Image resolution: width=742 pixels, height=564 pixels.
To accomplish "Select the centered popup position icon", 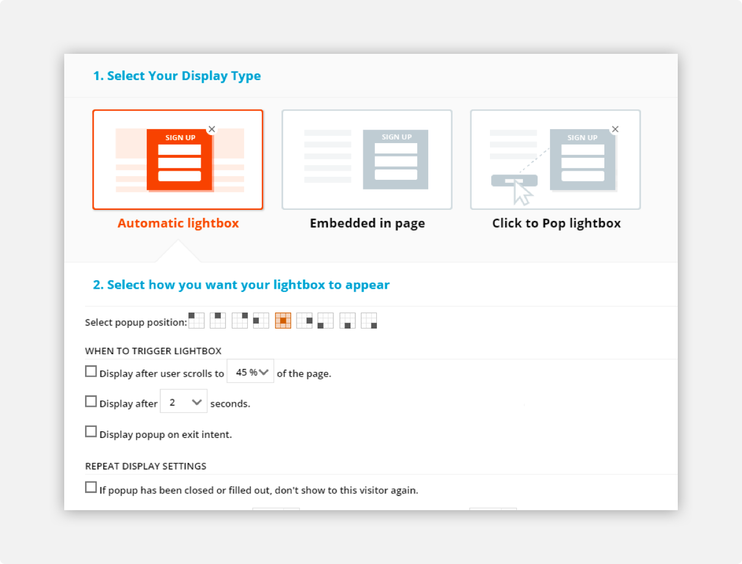I will point(283,320).
